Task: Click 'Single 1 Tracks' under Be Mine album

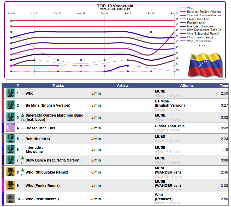Action: [x=167, y=110]
